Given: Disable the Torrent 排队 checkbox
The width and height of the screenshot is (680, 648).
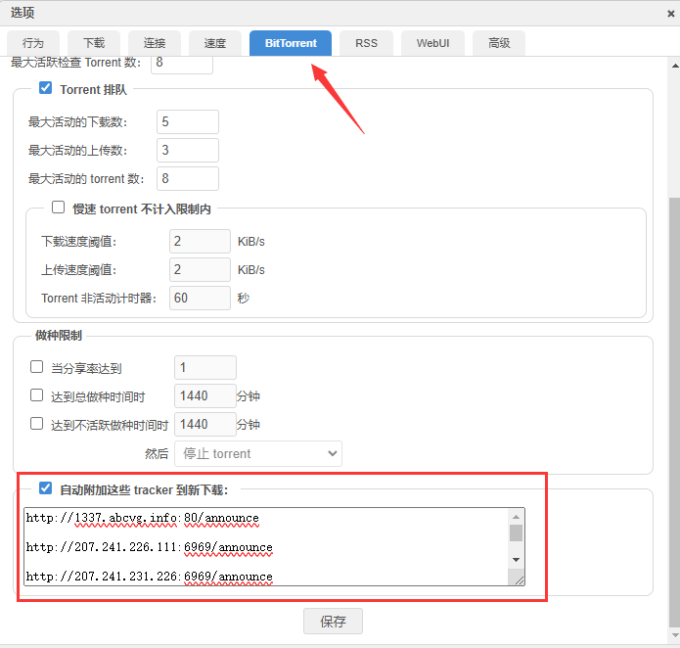Looking at the screenshot, I should click(x=45, y=89).
